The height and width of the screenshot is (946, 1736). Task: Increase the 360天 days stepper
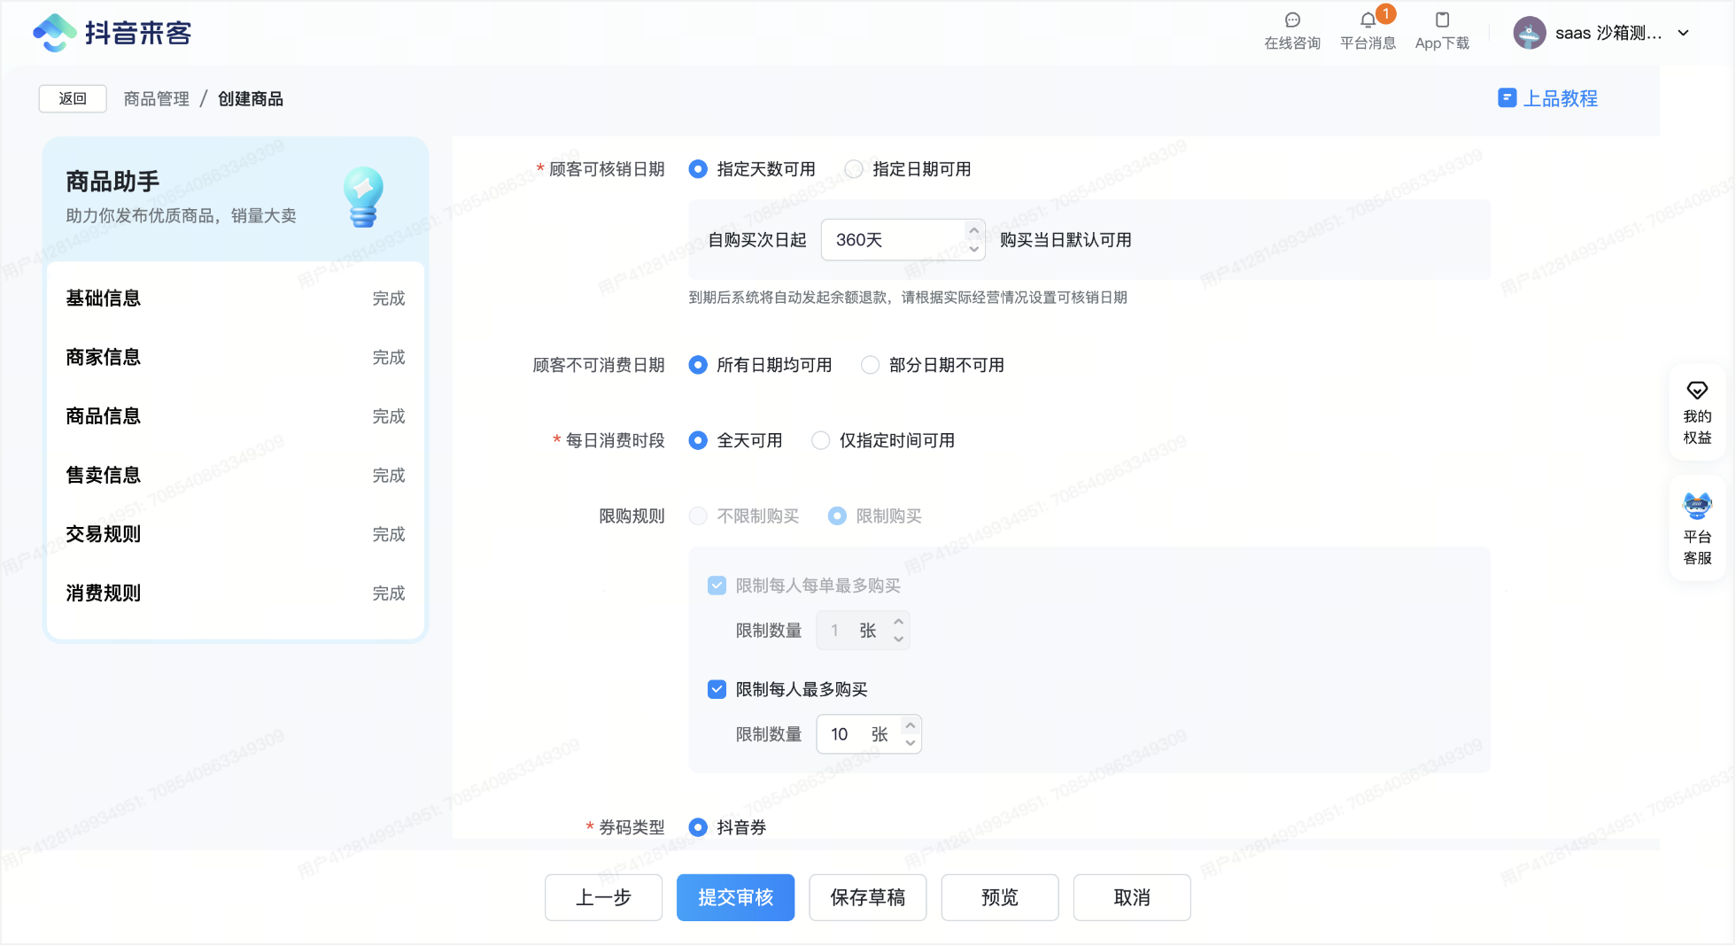pos(974,231)
